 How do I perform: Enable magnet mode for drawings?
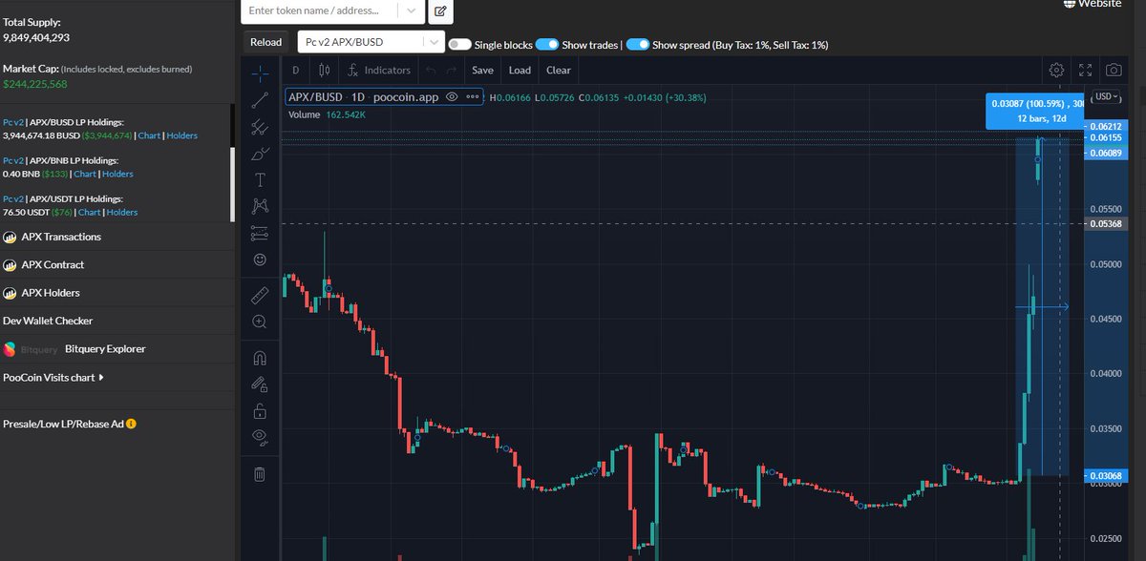[259, 359]
